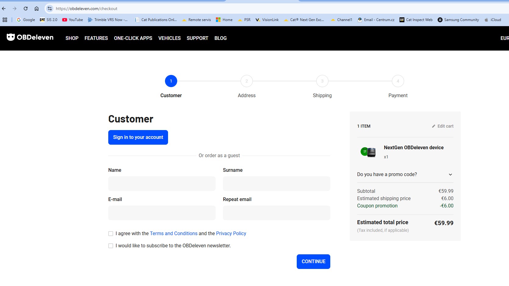Open the SHOP menu
The image size is (509, 286).
point(72,38)
